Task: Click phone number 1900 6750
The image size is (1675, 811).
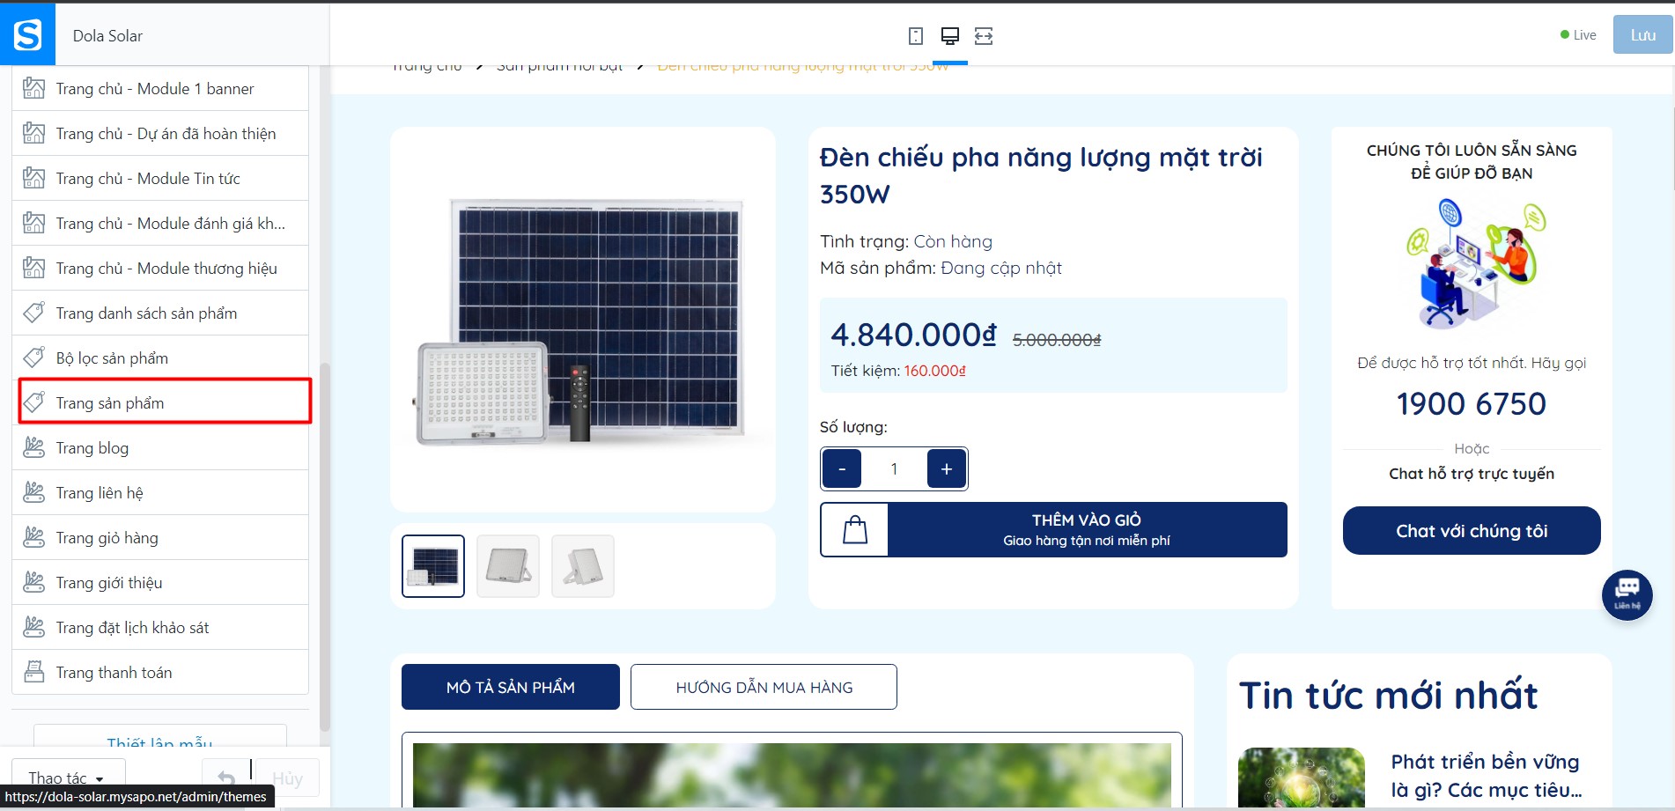Action: tap(1472, 403)
